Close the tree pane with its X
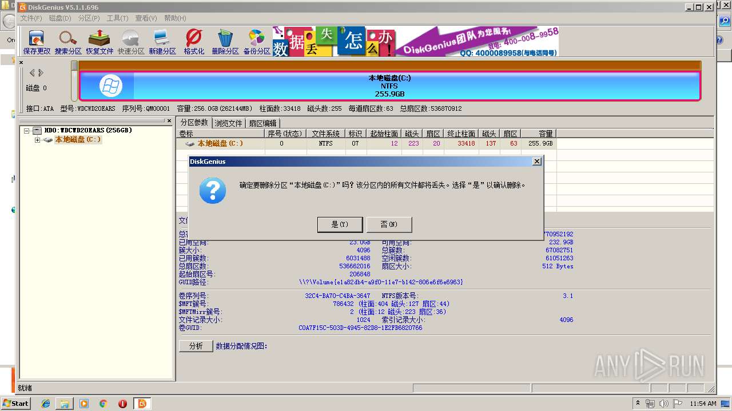The width and height of the screenshot is (732, 411). pyautogui.click(x=169, y=120)
